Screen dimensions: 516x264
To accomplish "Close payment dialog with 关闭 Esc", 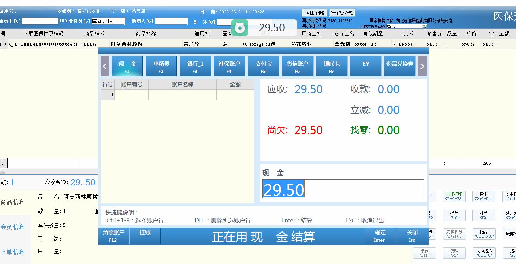I will tap(412, 236).
